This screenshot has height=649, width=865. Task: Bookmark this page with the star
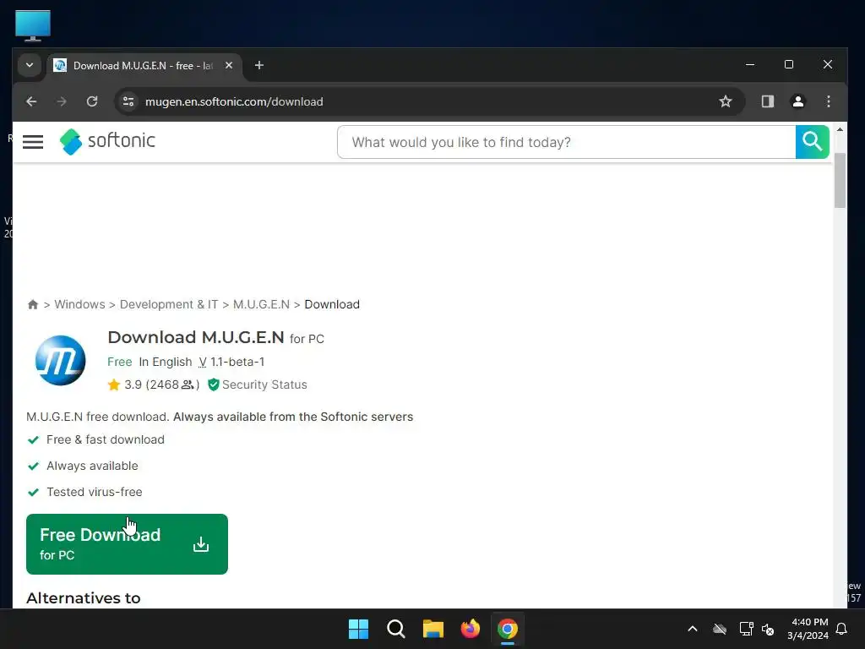726,101
